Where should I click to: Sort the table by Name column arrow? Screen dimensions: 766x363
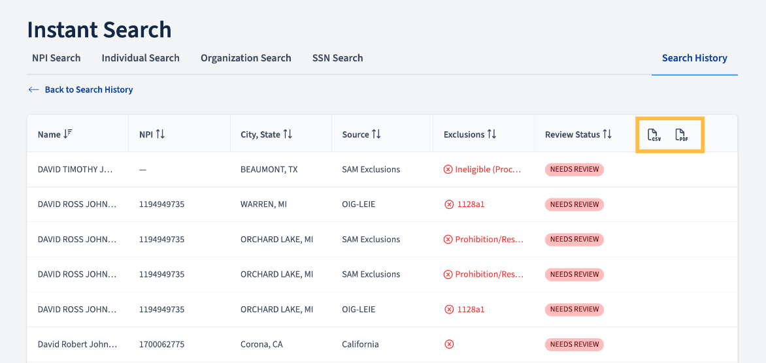[68, 134]
